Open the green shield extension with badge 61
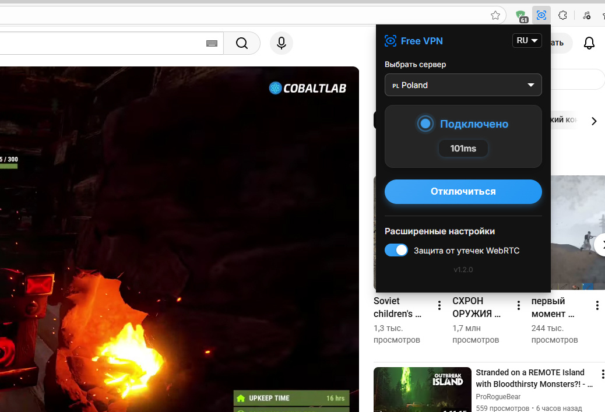The height and width of the screenshot is (412, 605). pos(521,16)
